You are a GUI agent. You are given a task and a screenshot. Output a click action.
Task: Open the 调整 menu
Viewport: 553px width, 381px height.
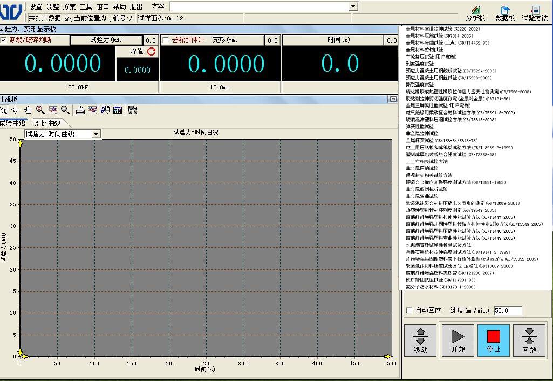52,6
